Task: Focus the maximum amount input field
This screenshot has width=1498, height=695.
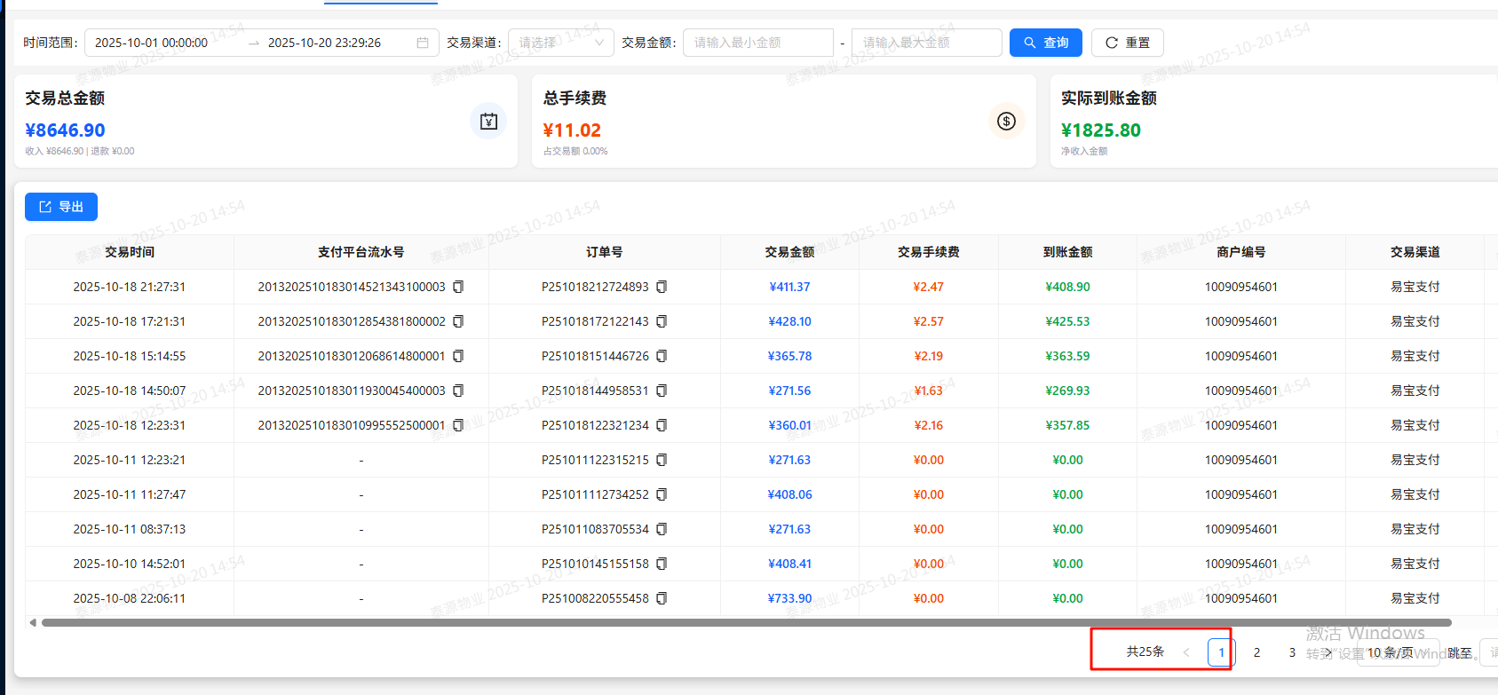Action: click(x=926, y=43)
